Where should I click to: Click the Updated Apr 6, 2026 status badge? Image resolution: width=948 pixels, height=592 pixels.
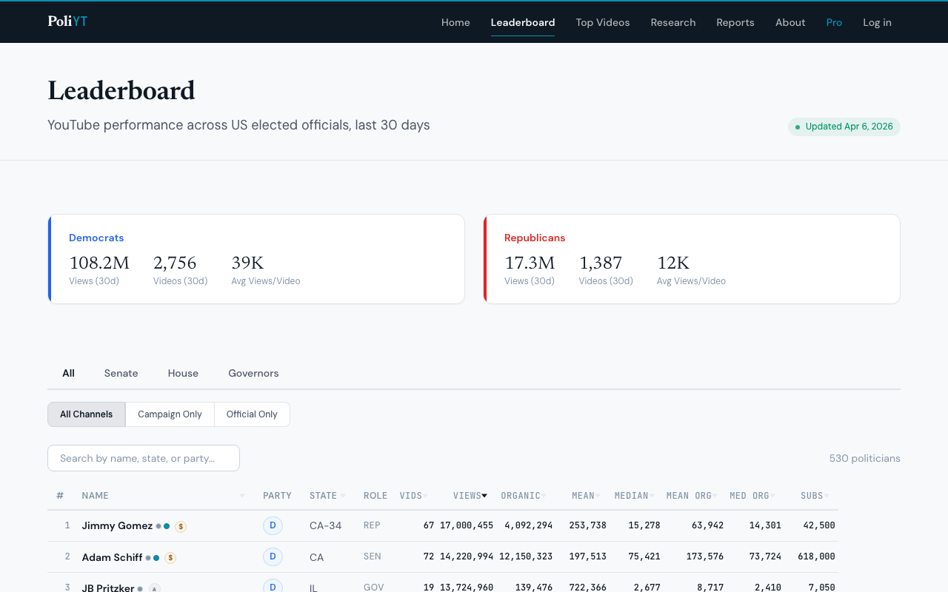click(x=844, y=127)
